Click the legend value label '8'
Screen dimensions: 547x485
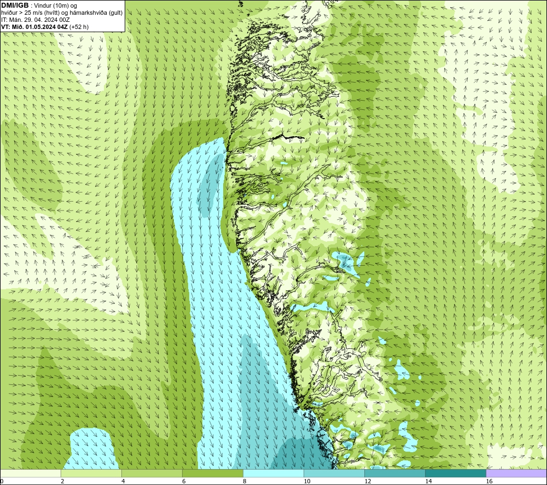tap(245, 481)
